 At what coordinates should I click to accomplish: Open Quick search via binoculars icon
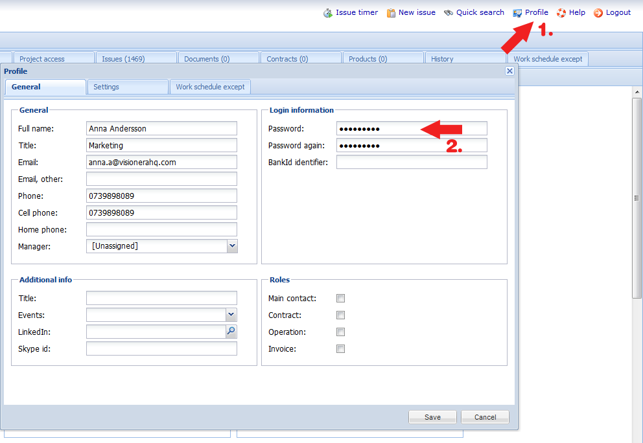pyautogui.click(x=448, y=13)
